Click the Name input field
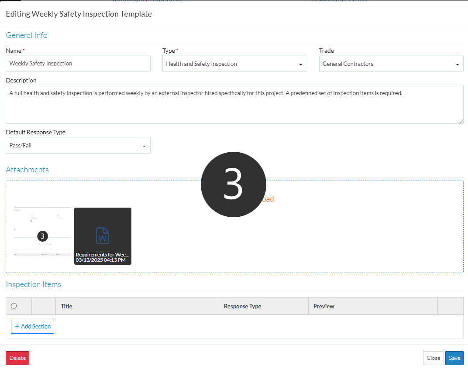Viewport: 468px width, 369px height. (78, 63)
